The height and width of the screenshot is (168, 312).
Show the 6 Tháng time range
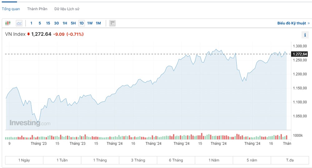pos(176,160)
